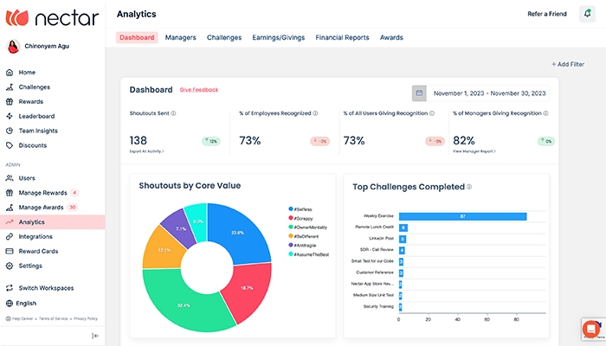Click the Leaderboard lightning icon
606x346 pixels.
[x=10, y=116]
